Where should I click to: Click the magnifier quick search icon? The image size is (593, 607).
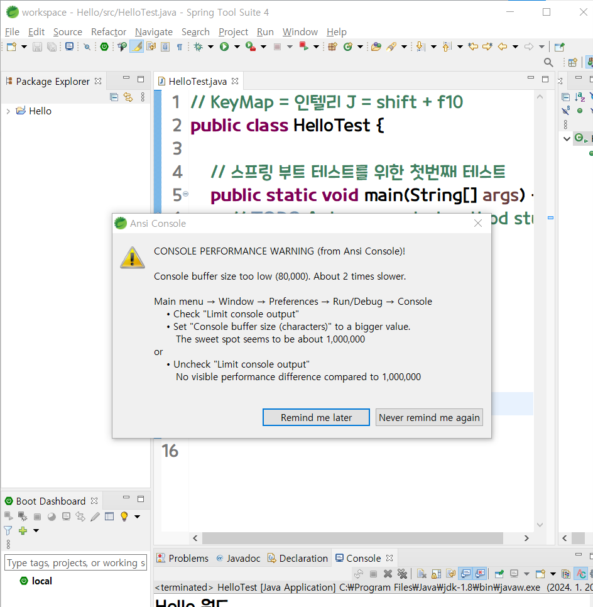[x=548, y=62]
